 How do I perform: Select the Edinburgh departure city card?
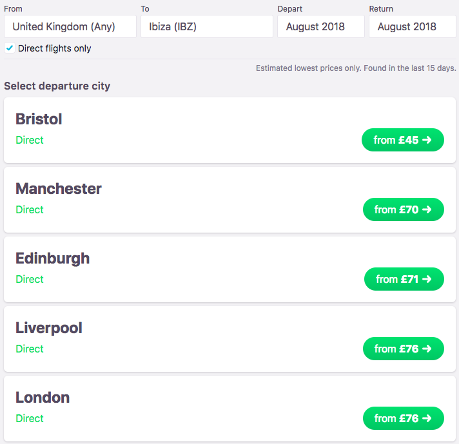point(229,269)
